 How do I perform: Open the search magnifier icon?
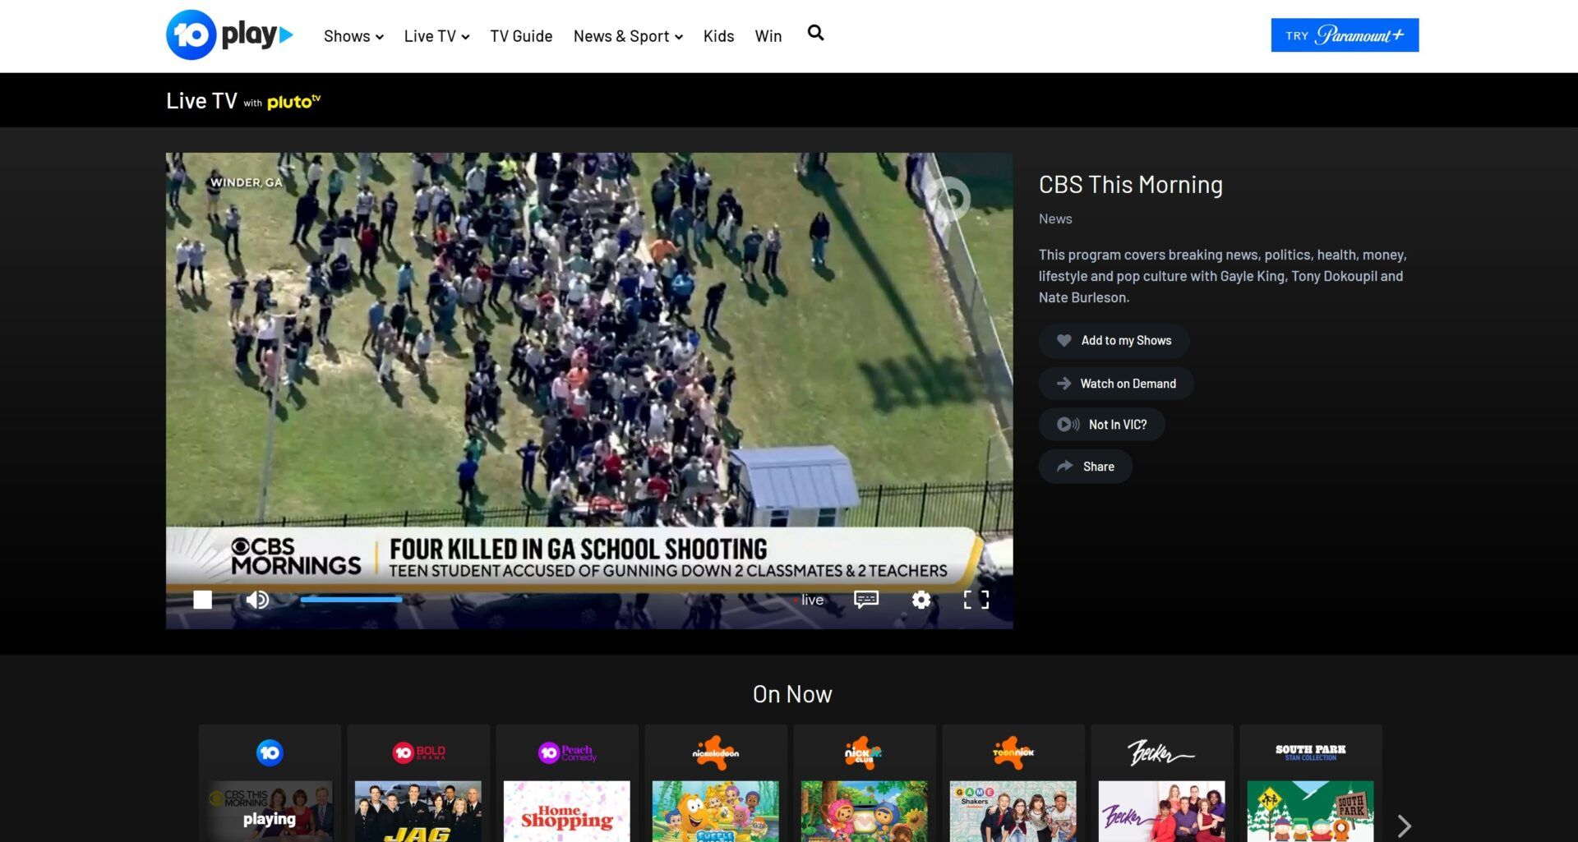(x=815, y=33)
